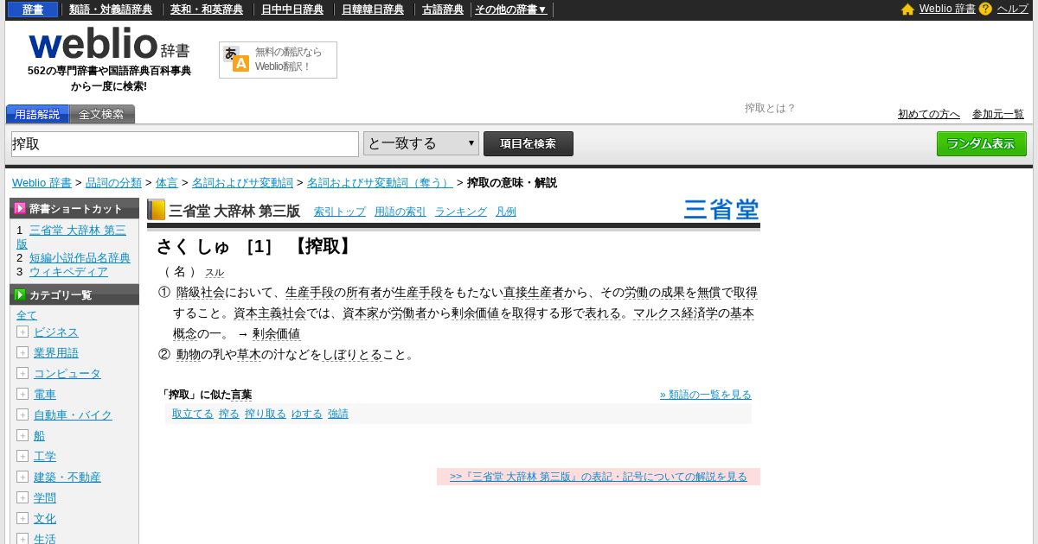Expand the 自動車・バイク category plus icon
The image size is (1038, 544).
click(x=22, y=414)
